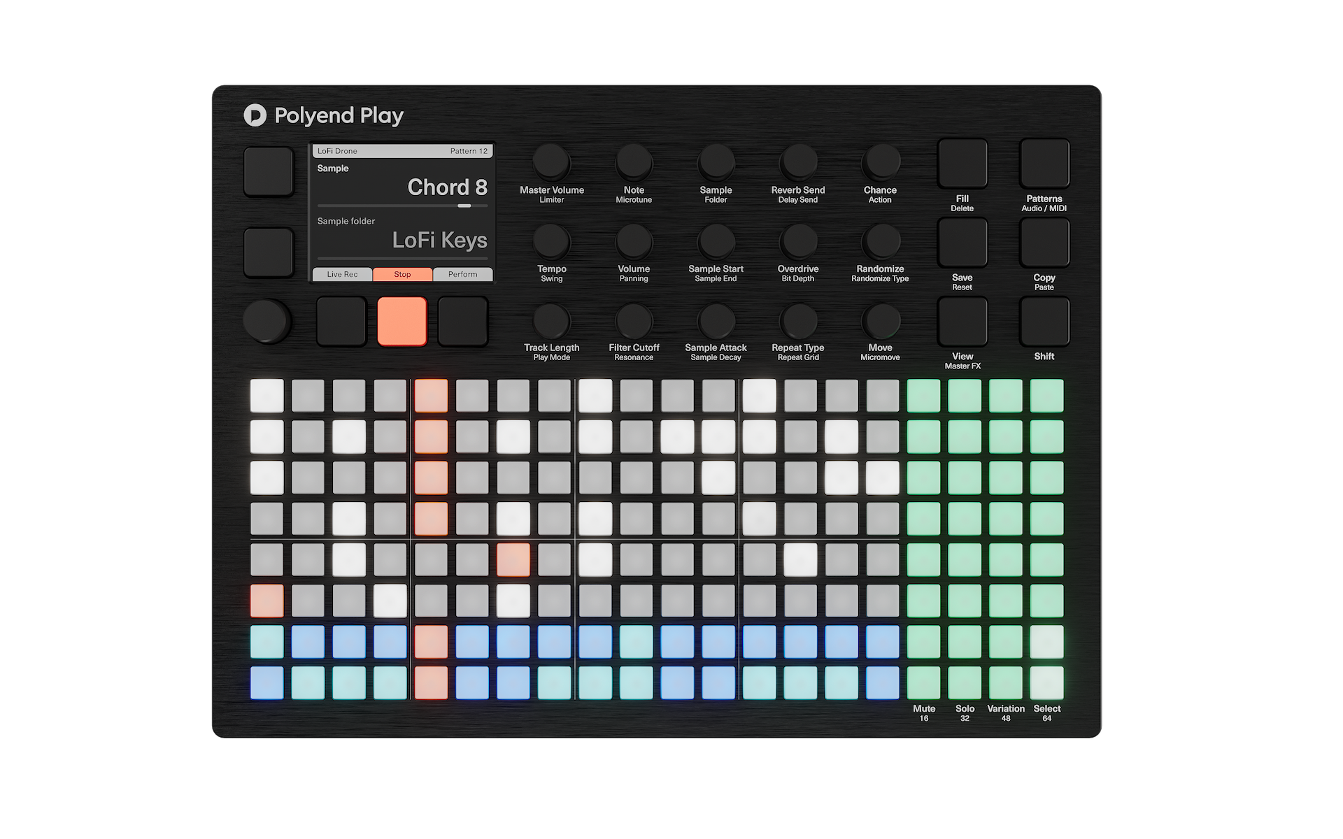Click the Polyend logo icon
The height and width of the screenshot is (839, 1343).
tap(255, 115)
